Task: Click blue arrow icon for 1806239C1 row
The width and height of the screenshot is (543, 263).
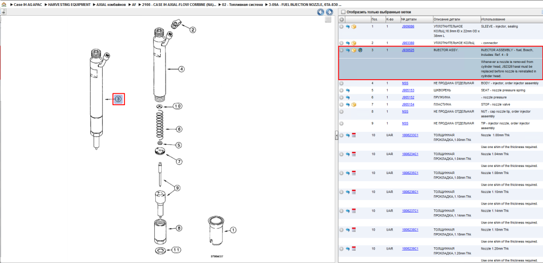Action: 348,249
